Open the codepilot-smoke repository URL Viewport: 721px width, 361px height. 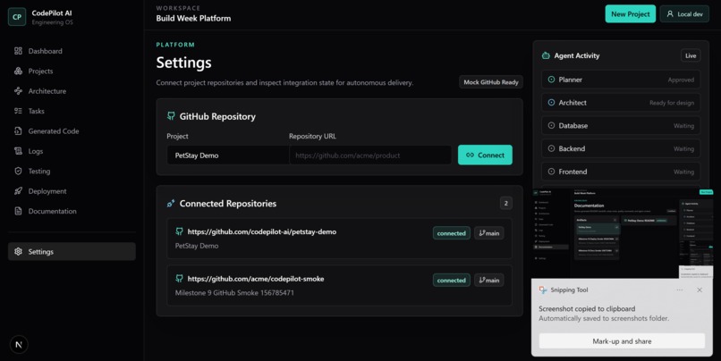click(256, 279)
